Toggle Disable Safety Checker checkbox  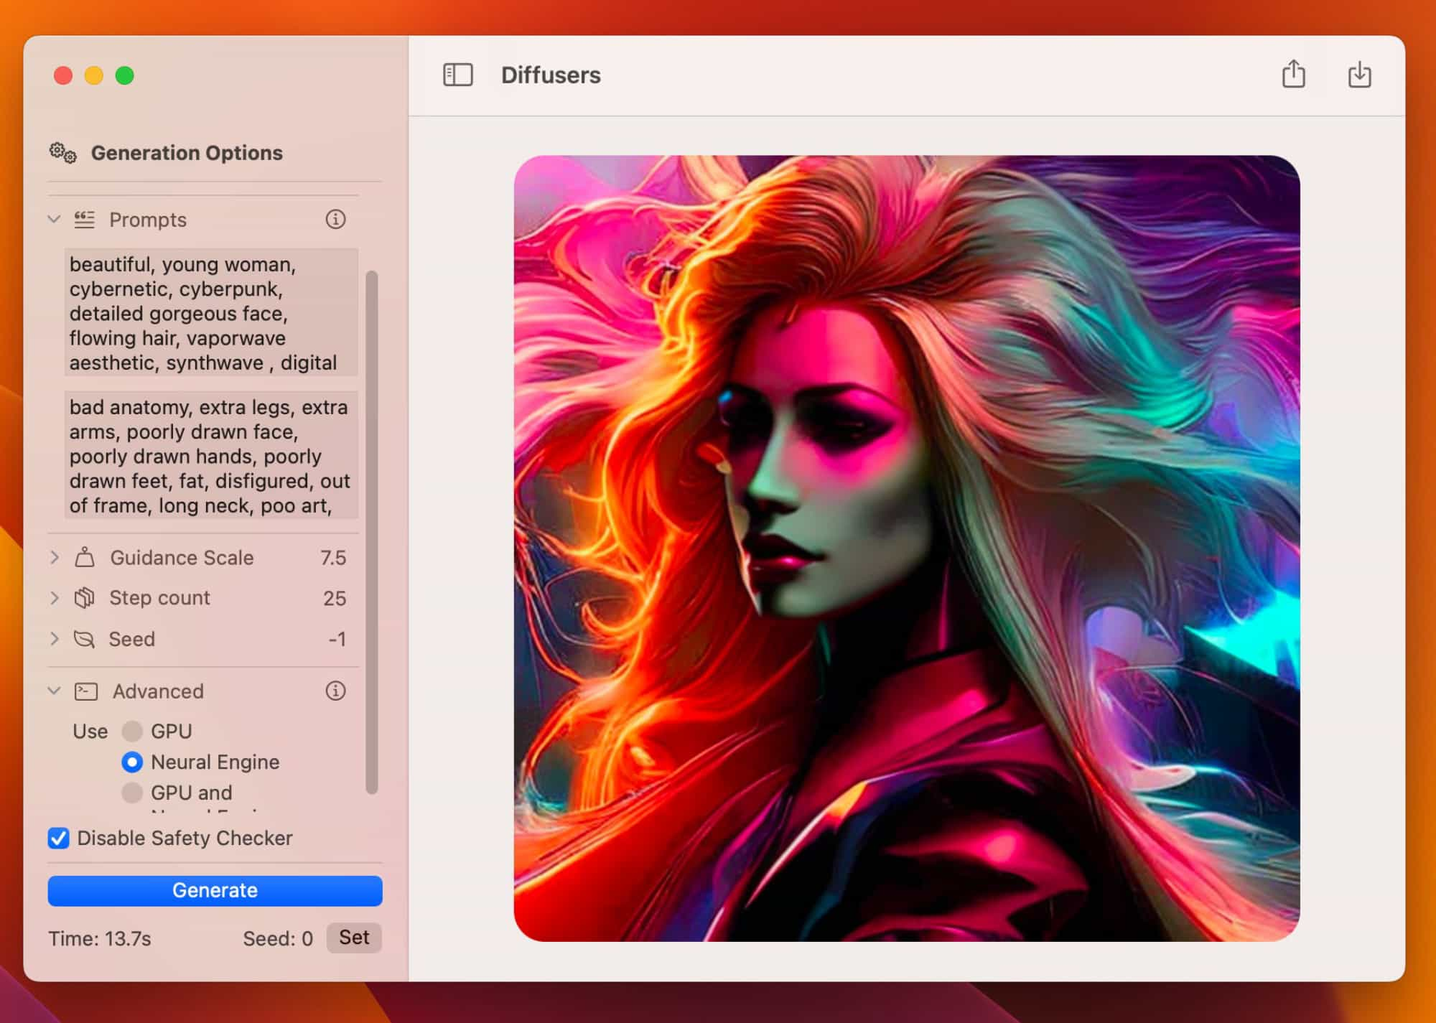point(59,838)
